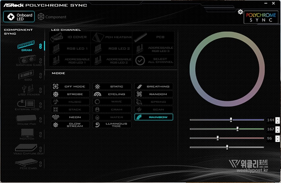Increase the 144 value with up arrow

278,118
